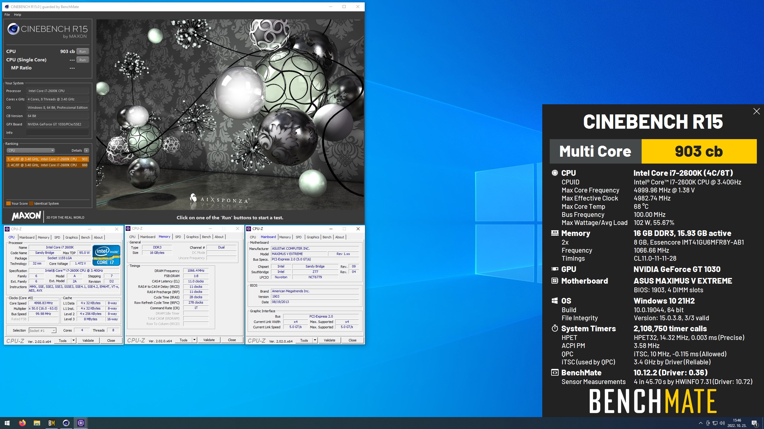Viewport: 764px width, 429px height.
Task: Click Validate in middle CPU-Z window
Action: (x=209, y=340)
